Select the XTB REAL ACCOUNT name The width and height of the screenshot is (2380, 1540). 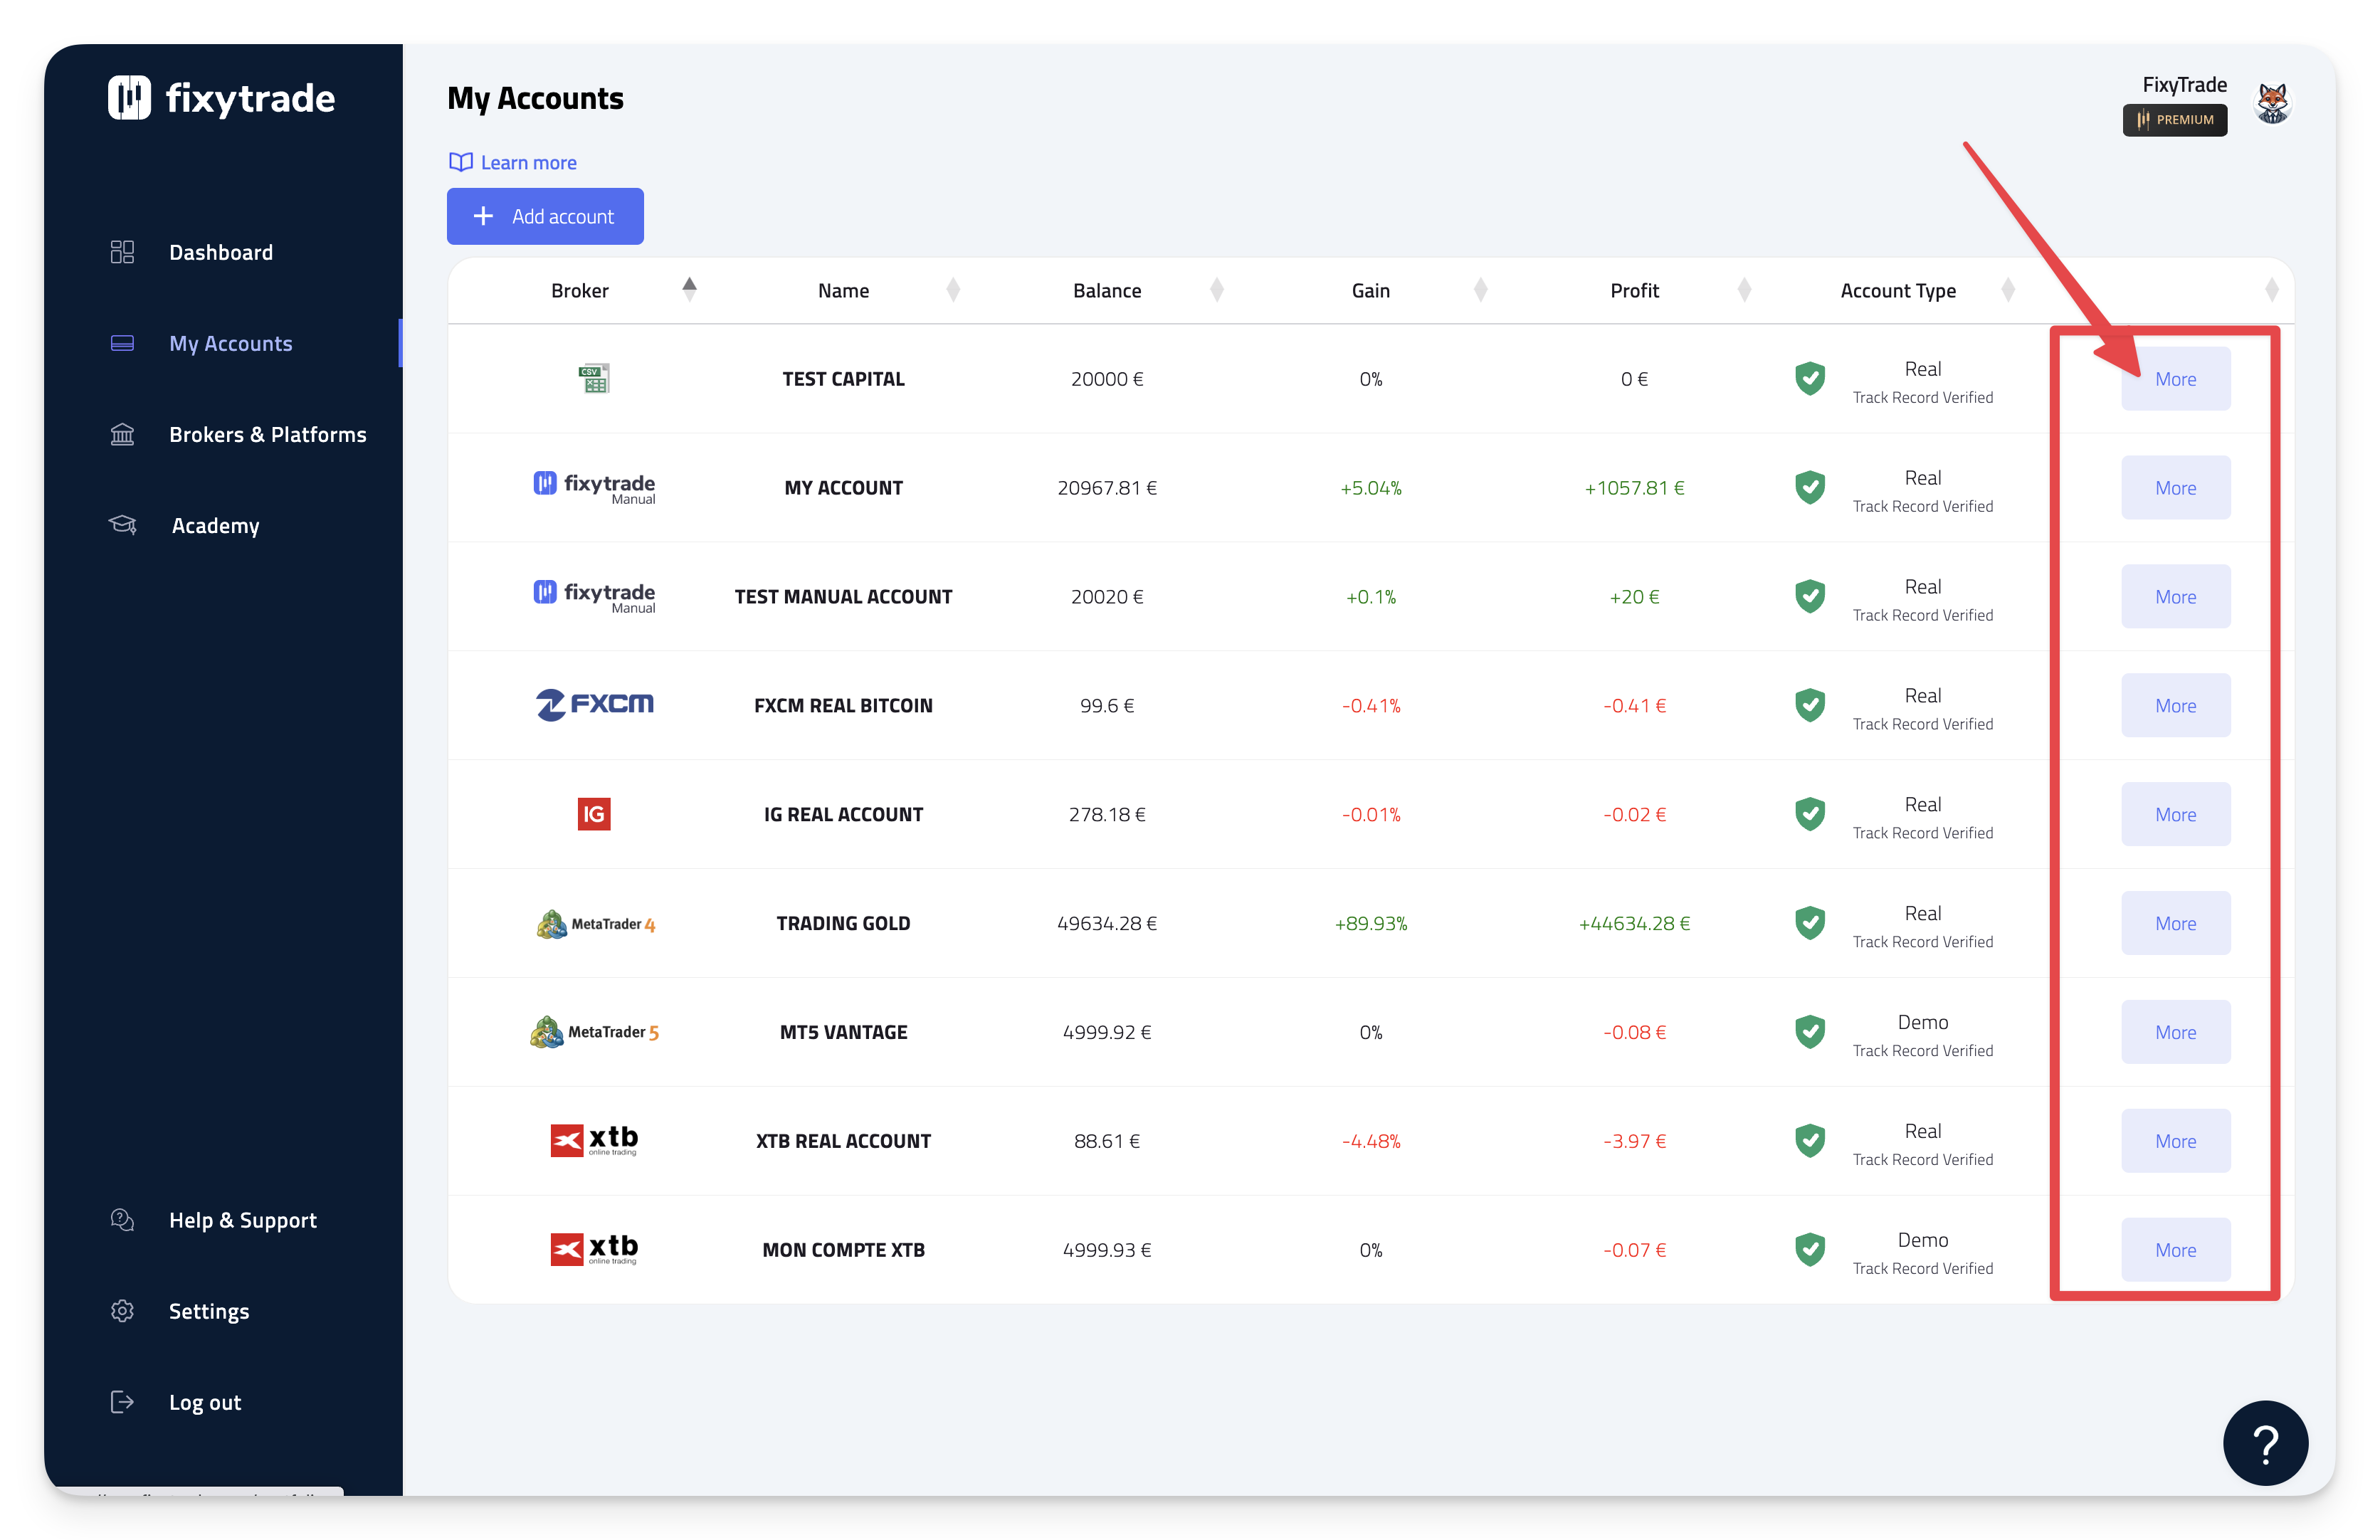click(843, 1141)
